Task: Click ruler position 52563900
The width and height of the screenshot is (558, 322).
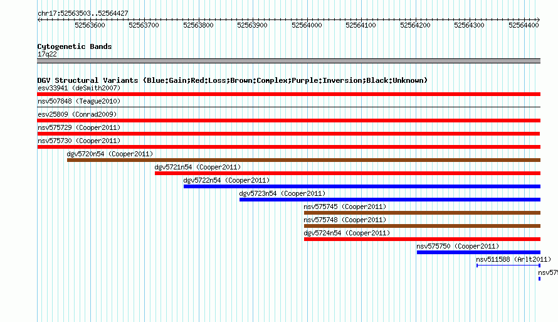Action: point(252,25)
